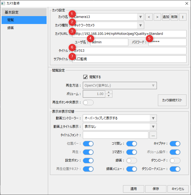
Task: Enable the ダウンロード toggle switch
Action: [175, 160]
